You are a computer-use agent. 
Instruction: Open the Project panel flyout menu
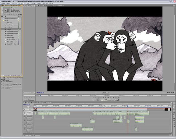point(22,6)
